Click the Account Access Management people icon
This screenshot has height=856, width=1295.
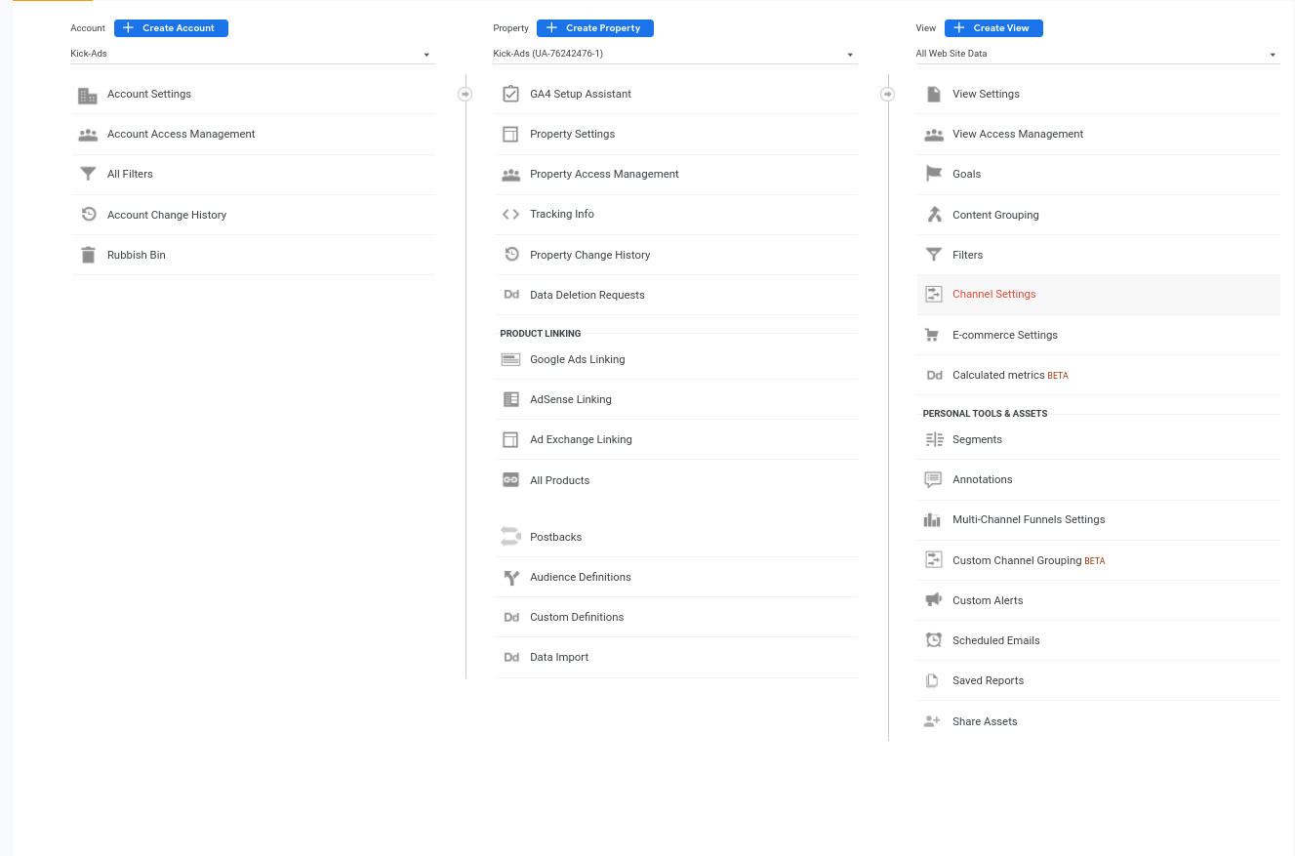click(88, 135)
